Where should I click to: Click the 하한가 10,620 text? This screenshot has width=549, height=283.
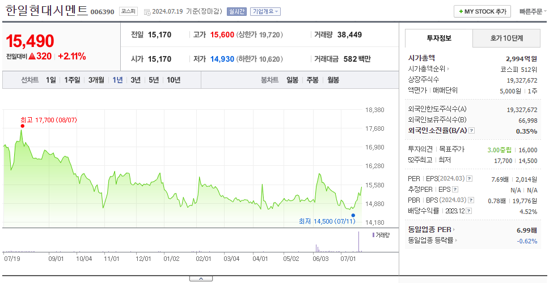point(259,59)
